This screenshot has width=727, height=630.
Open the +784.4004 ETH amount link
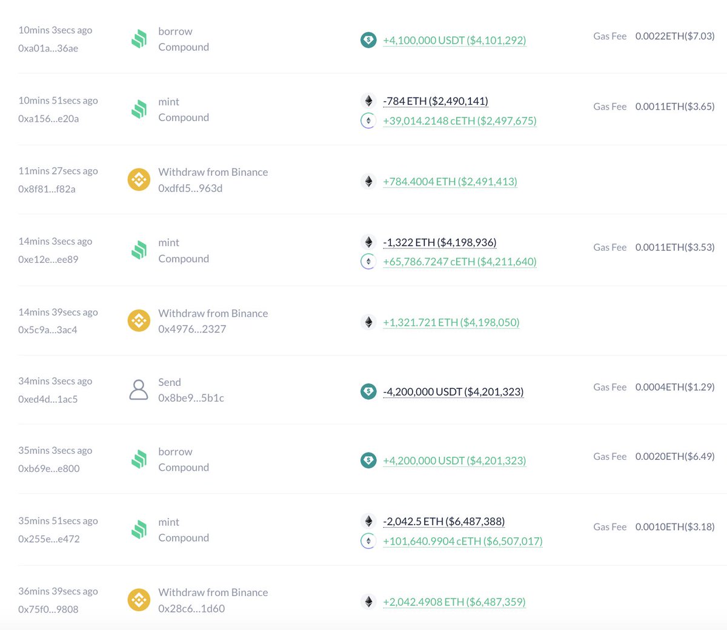point(450,181)
